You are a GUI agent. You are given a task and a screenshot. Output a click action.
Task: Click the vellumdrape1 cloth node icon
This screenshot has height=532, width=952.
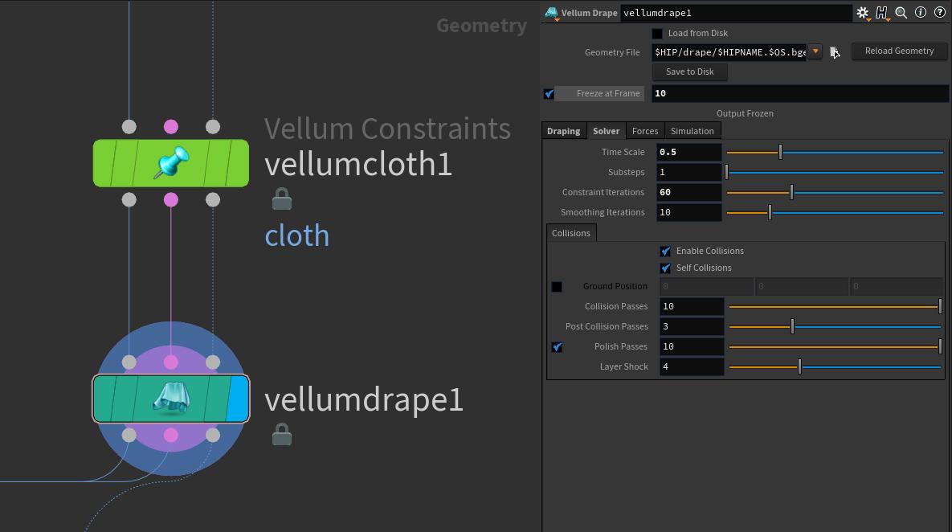[x=171, y=399]
